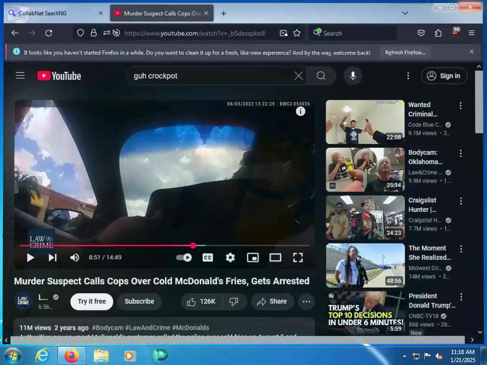
Task: Open the YouTube guide hamburger menu
Action: pyautogui.click(x=20, y=76)
